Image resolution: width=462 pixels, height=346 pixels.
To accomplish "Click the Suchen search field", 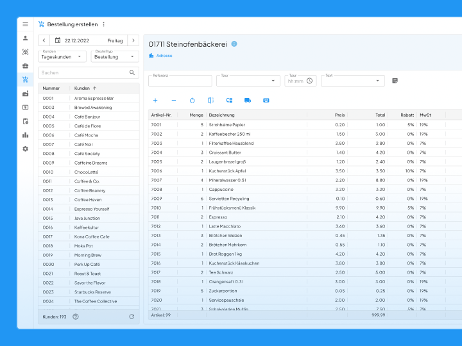I will [89, 72].
